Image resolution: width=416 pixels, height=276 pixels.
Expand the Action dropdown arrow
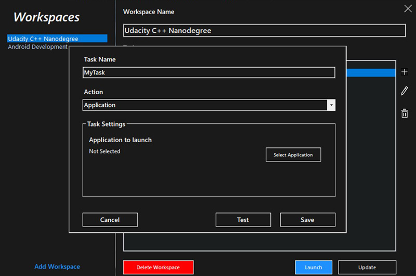(x=331, y=105)
